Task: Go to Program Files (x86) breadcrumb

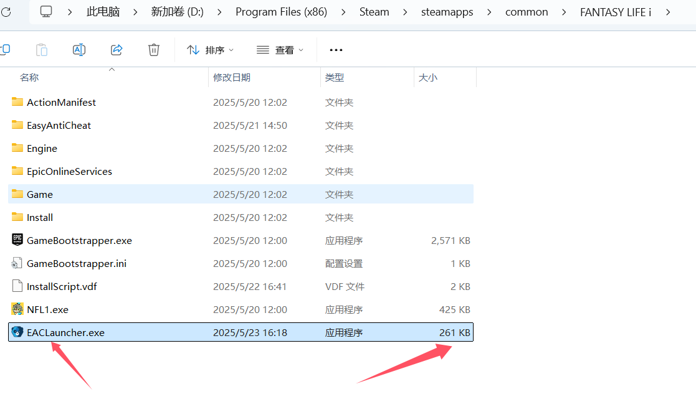Action: coord(282,12)
